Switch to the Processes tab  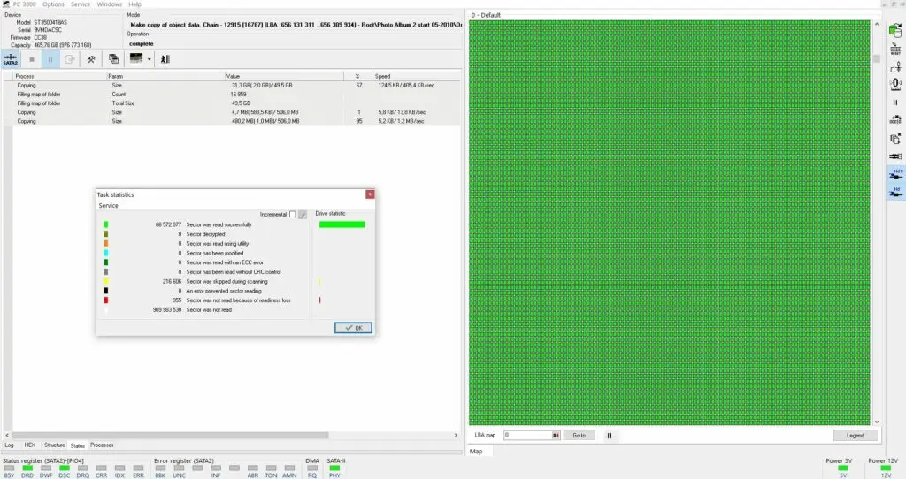[x=102, y=445]
